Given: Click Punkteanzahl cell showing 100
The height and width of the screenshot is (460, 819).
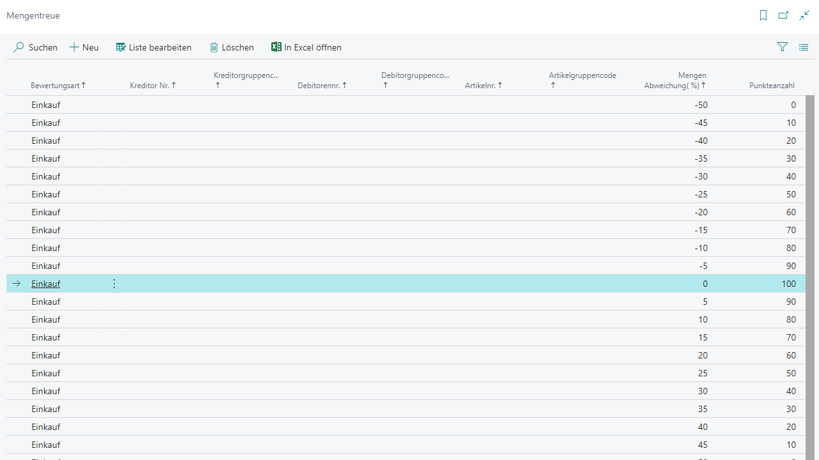Looking at the screenshot, I should click(x=788, y=284).
